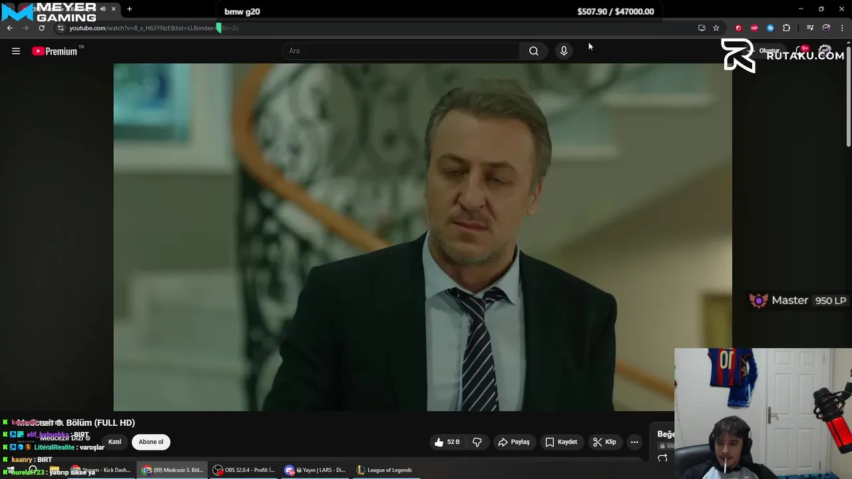Open YouTube notifications bell with 9+ badge
Image resolution: width=852 pixels, height=479 pixels.
pyautogui.click(x=803, y=51)
